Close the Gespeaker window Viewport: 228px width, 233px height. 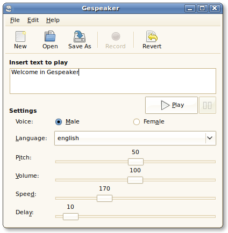(x=215, y=9)
